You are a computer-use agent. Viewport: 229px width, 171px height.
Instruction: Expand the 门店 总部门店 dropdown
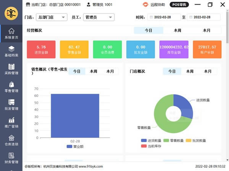(x=52, y=17)
